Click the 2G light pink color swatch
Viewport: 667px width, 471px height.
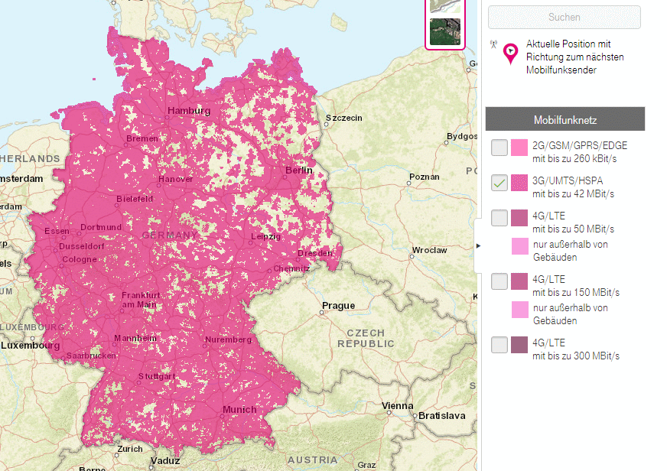[519, 148]
